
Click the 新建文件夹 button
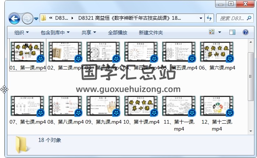(x=151, y=33)
